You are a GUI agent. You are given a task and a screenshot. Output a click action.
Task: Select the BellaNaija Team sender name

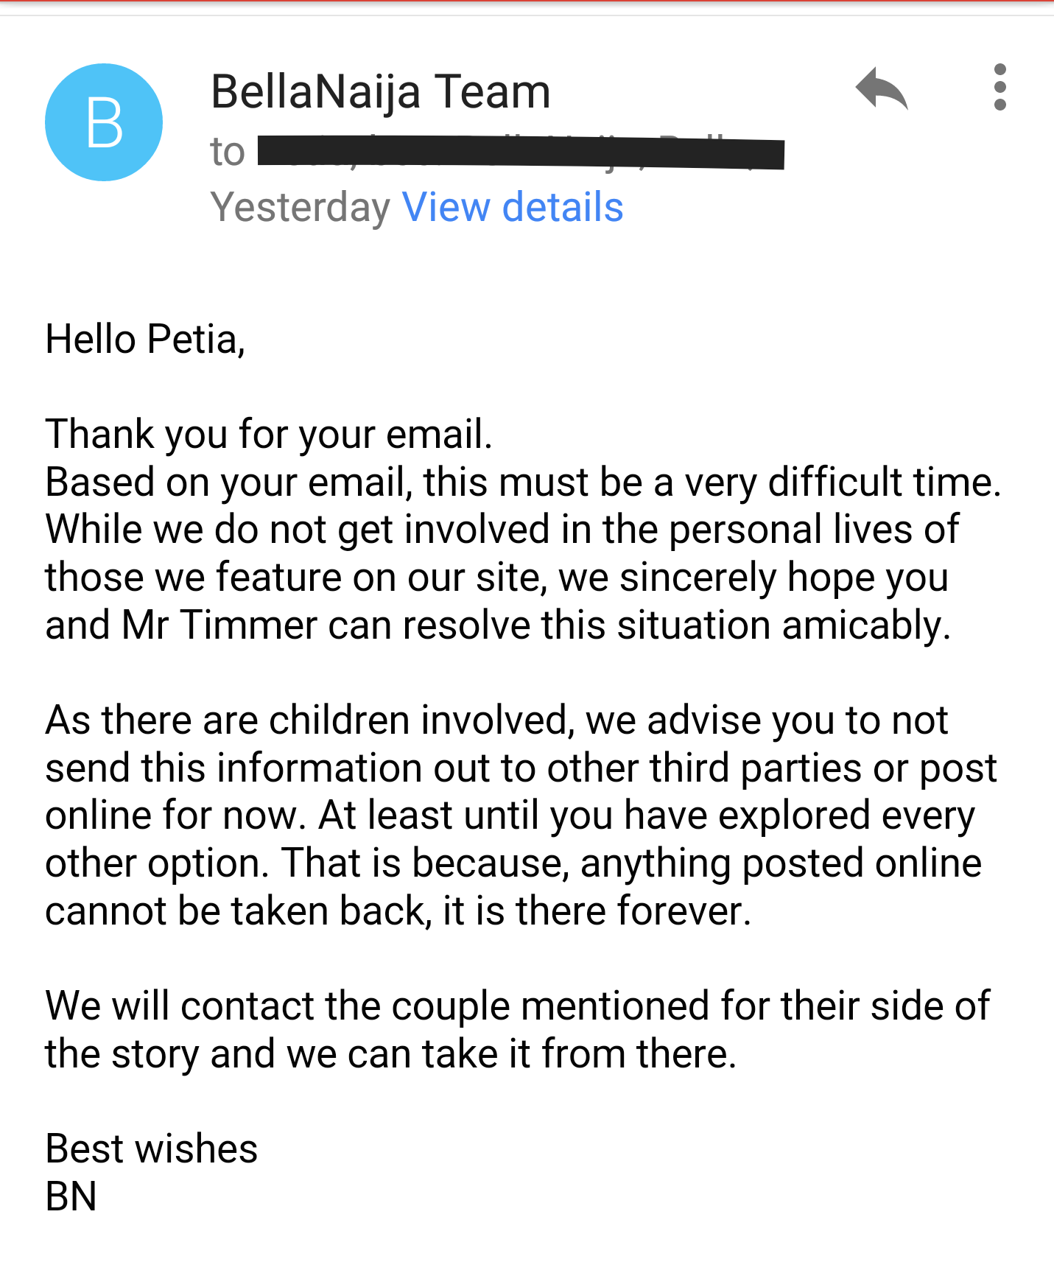click(x=381, y=91)
